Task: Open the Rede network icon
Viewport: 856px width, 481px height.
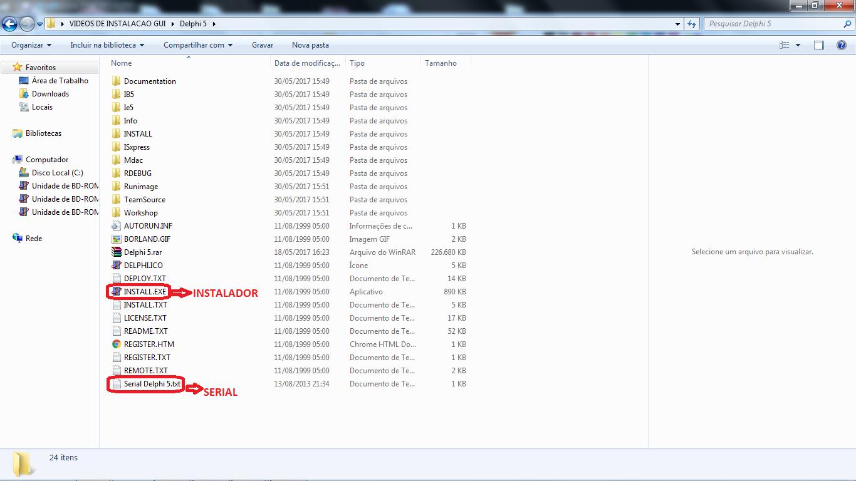Action: (x=18, y=238)
